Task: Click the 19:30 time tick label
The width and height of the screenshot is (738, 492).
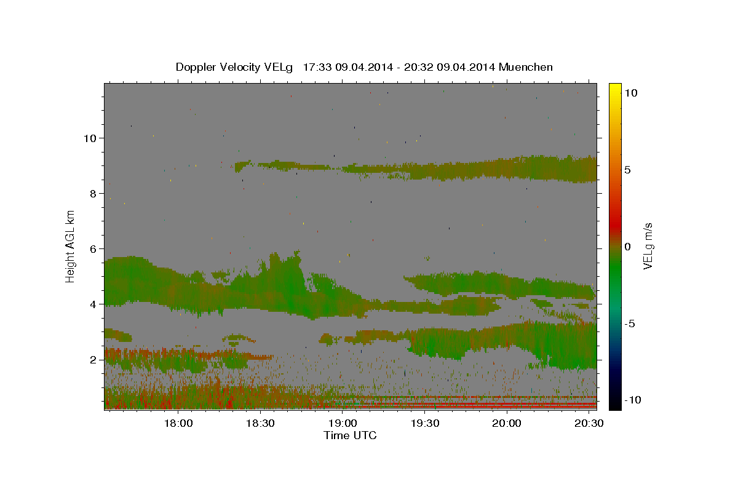Action: 425,423
